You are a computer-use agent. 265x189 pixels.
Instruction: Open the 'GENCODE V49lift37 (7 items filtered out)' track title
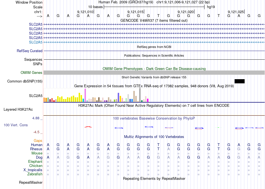tap(154, 20)
